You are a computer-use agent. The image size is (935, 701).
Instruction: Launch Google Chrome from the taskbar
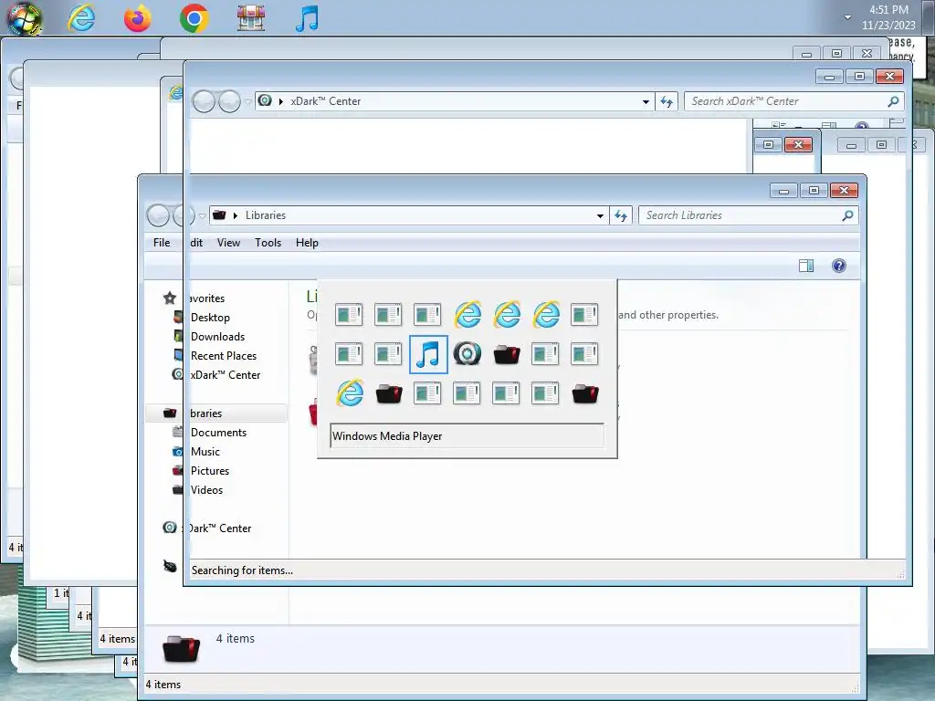[194, 18]
